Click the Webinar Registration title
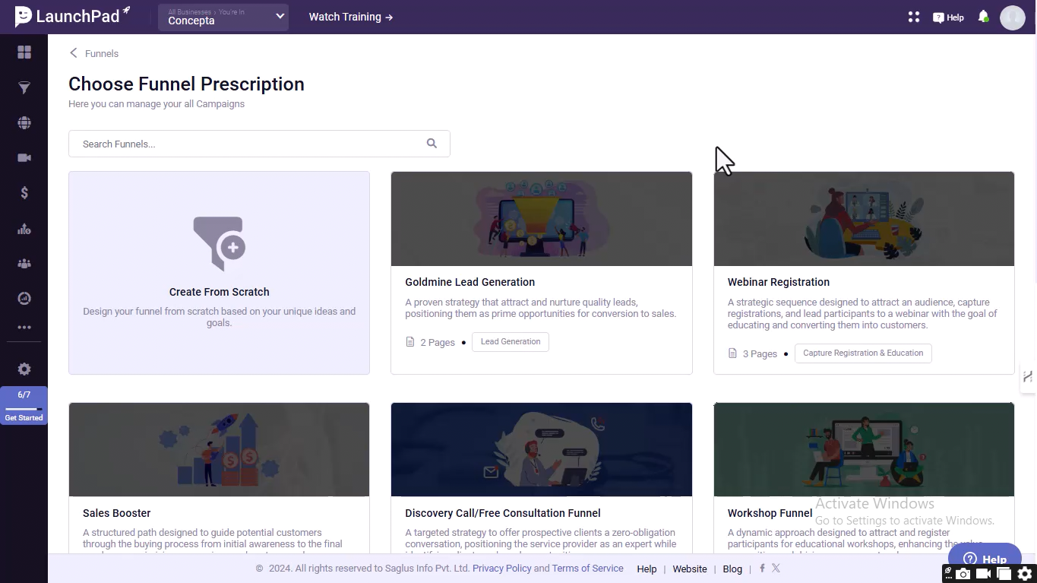Image resolution: width=1037 pixels, height=583 pixels. pos(779,282)
